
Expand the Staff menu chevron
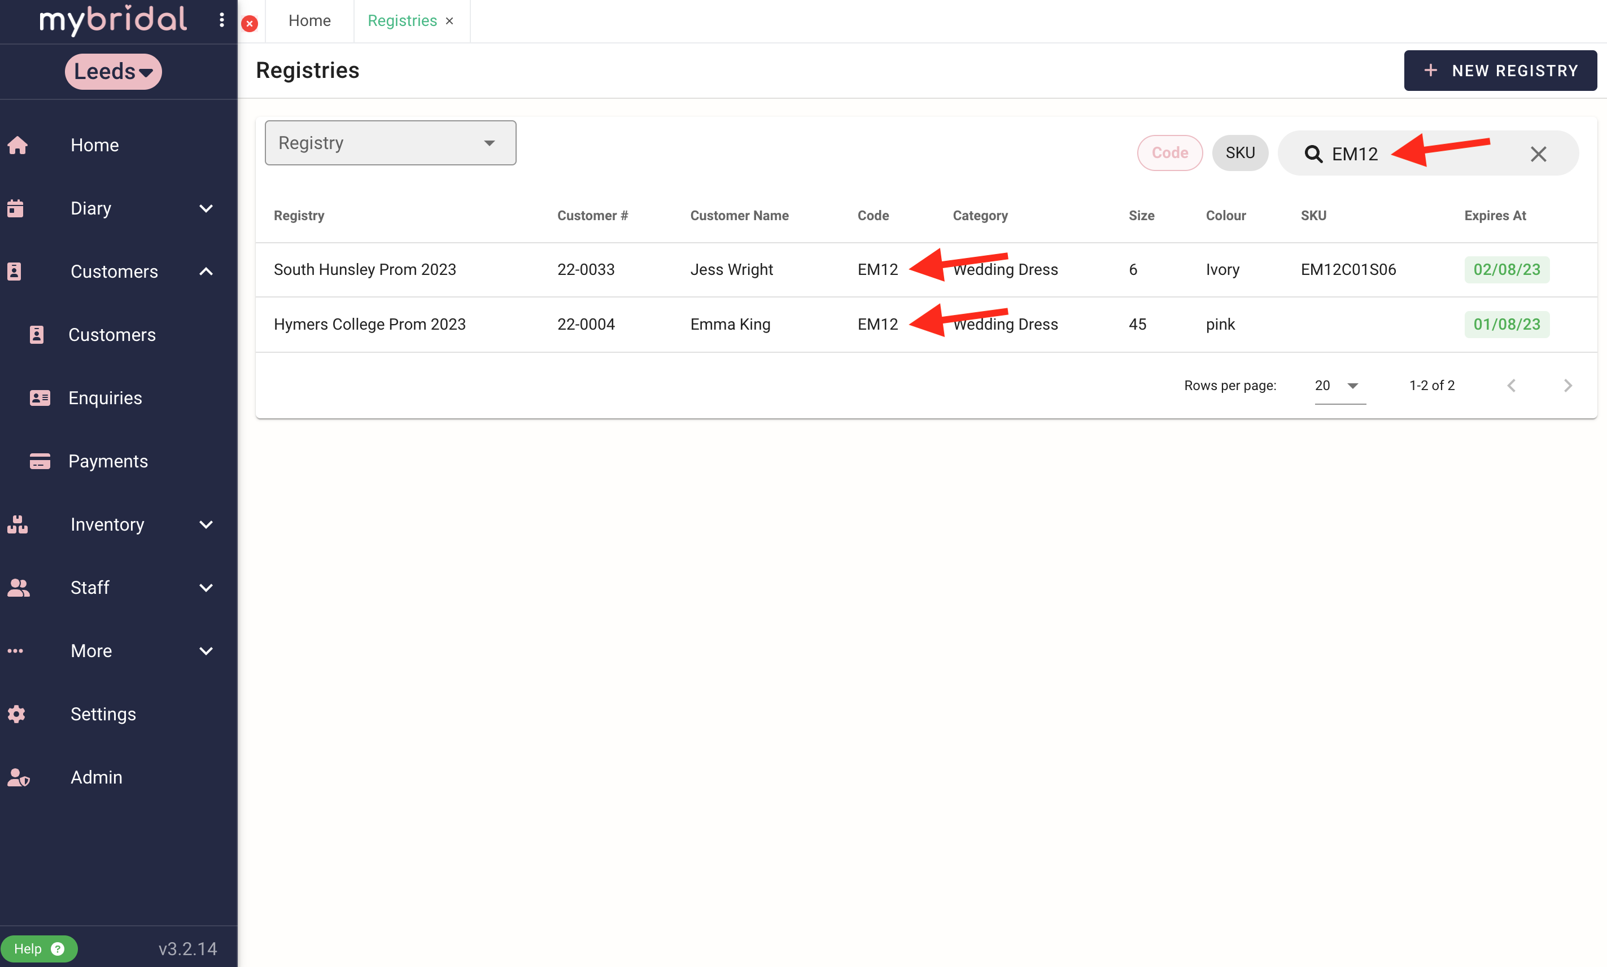coord(206,587)
